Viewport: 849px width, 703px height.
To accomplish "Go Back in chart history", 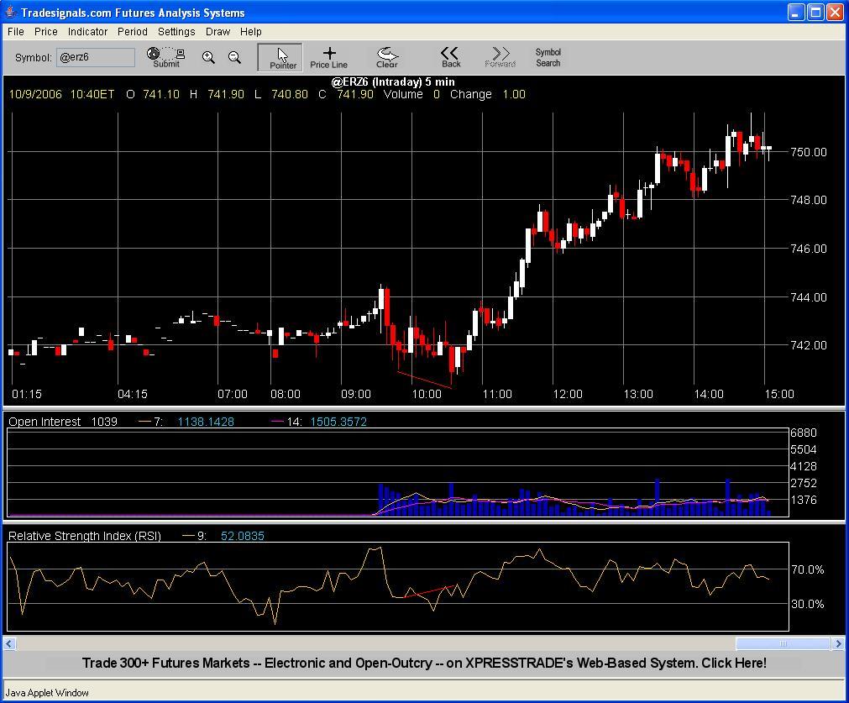I will pos(451,57).
